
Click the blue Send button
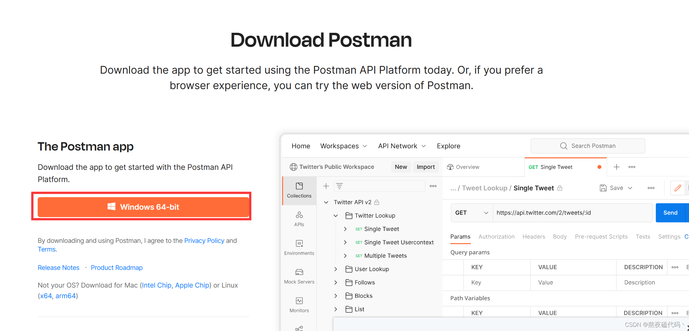tap(671, 213)
